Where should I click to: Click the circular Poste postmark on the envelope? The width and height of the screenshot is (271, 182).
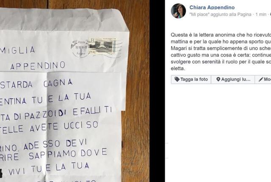click(x=79, y=48)
